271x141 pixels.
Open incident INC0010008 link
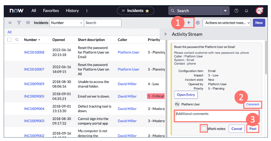[34, 52]
